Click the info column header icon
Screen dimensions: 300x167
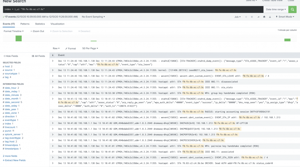tap(53, 55)
